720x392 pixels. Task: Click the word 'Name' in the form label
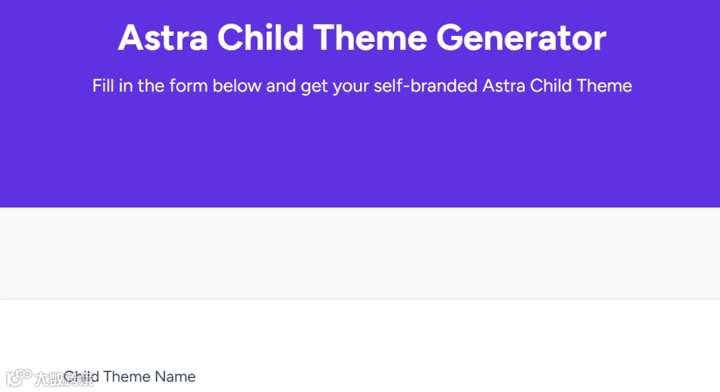(x=175, y=377)
